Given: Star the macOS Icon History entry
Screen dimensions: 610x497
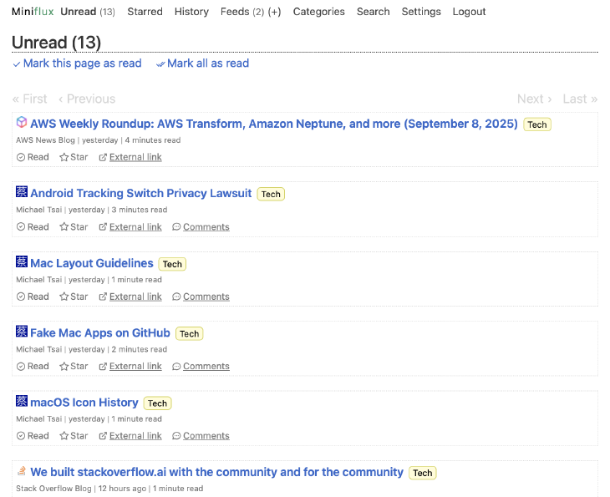Looking at the screenshot, I should (74, 436).
